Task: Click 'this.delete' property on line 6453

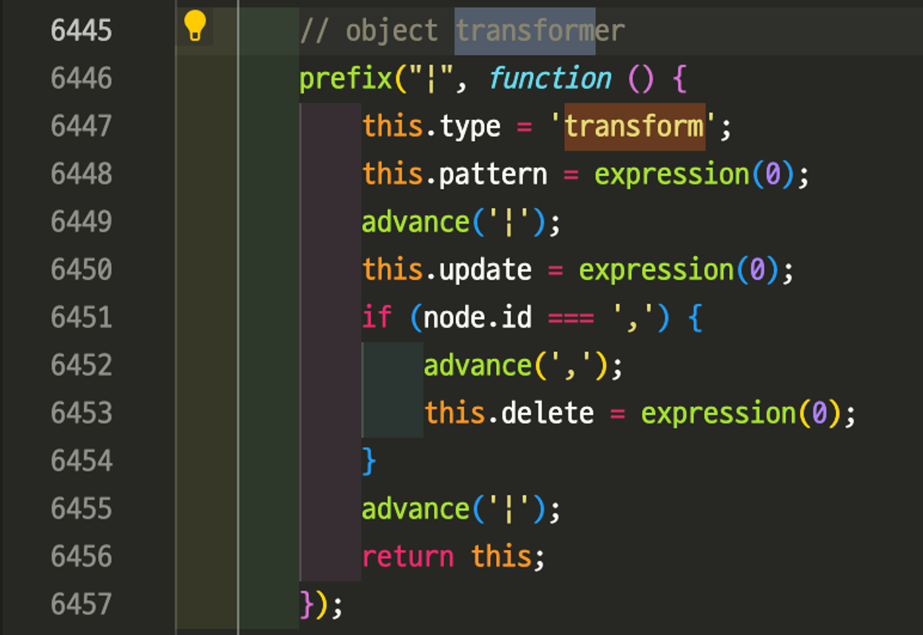Action: point(509,413)
